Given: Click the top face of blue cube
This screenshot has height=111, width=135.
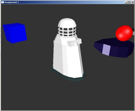Looking at the screenshot, I should pyautogui.click(x=14, y=25).
